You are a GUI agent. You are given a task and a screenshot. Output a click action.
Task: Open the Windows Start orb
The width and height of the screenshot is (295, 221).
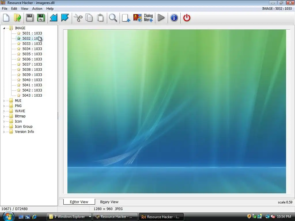8,217
